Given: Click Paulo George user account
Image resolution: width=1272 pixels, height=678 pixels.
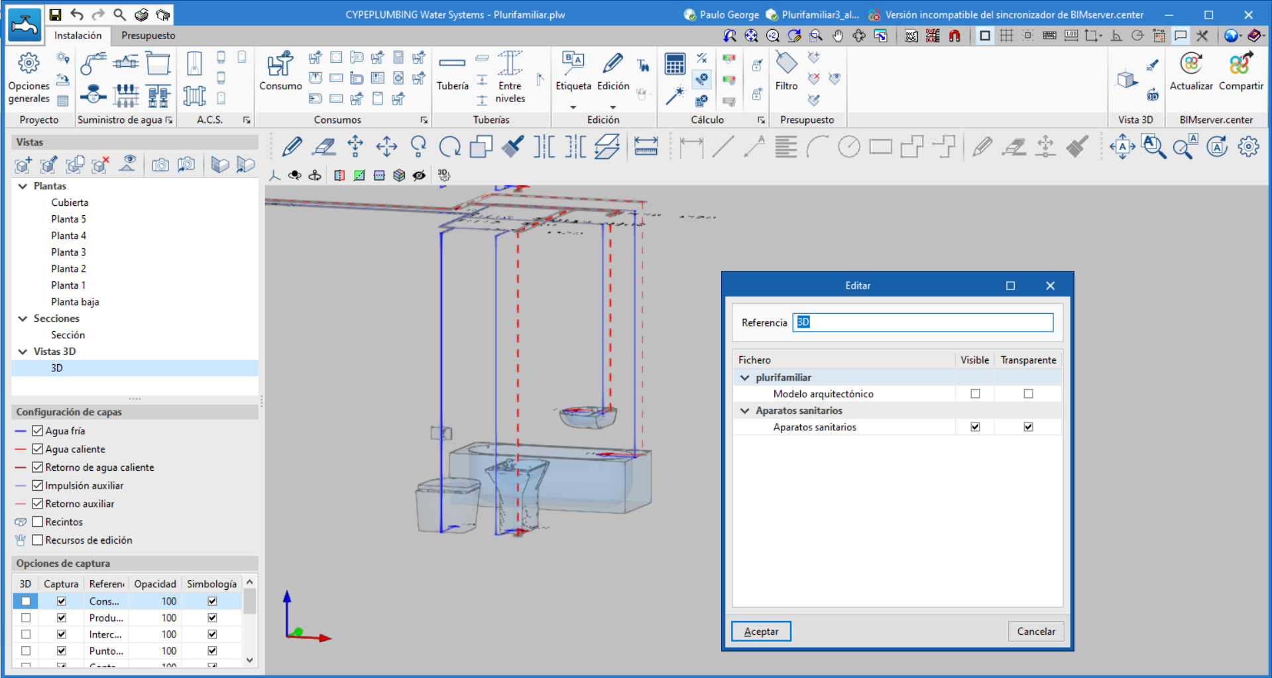Looking at the screenshot, I should click(722, 15).
